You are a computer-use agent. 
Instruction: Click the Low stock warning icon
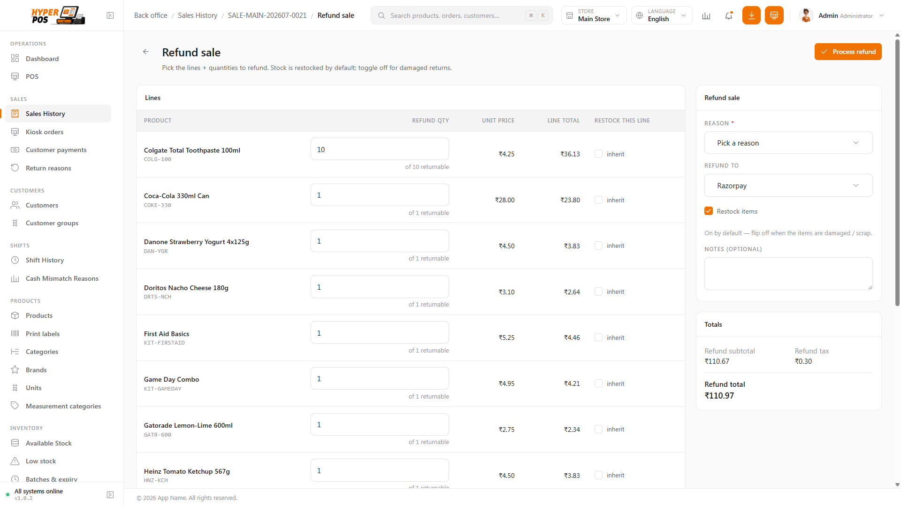tap(15, 461)
